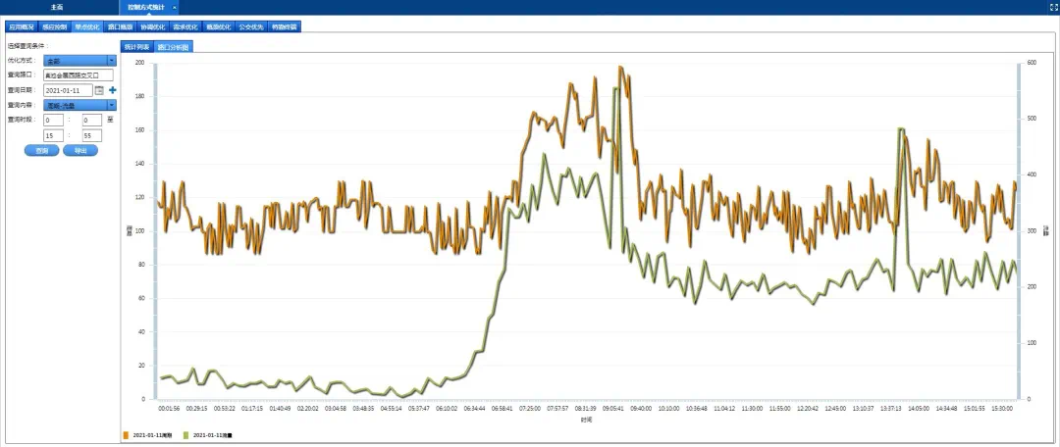1060x447 pixels.
Task: Select the 感应控制 tab
Action: click(x=54, y=26)
